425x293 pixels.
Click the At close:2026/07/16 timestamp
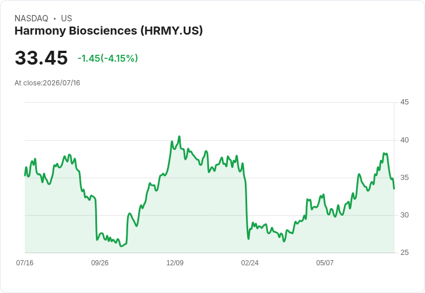[47, 83]
